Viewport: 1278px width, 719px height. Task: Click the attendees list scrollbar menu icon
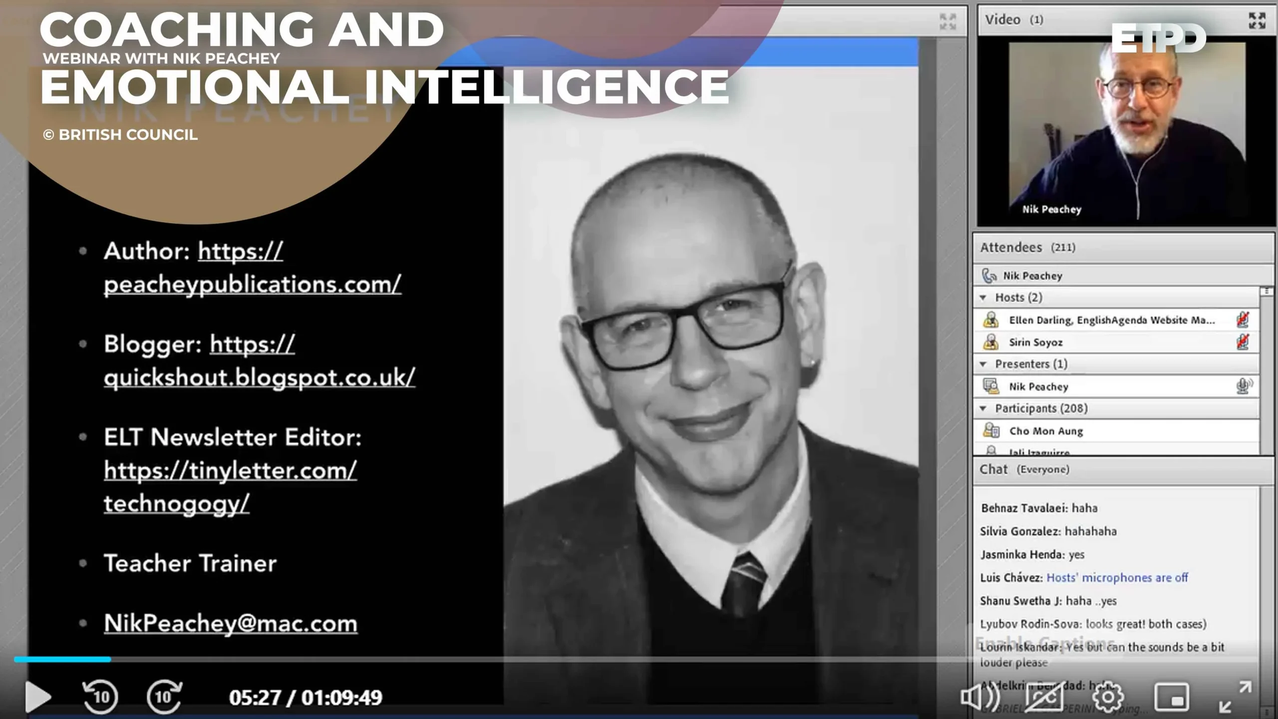[x=1267, y=291]
